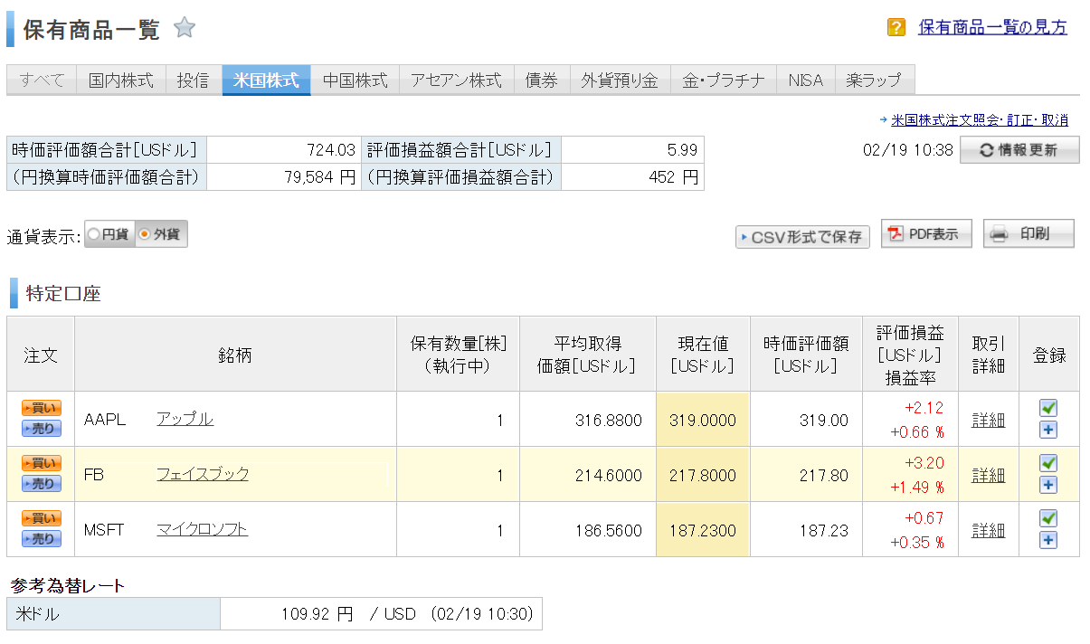Click the AAPL profit +2.12 value
This screenshot has width=1090, height=644.
click(x=924, y=408)
